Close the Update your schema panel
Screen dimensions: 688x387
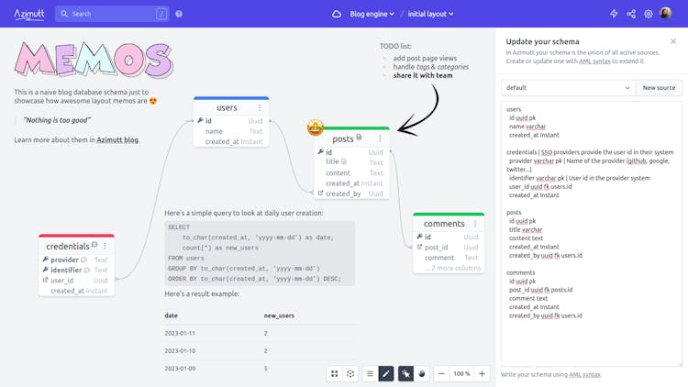(673, 41)
